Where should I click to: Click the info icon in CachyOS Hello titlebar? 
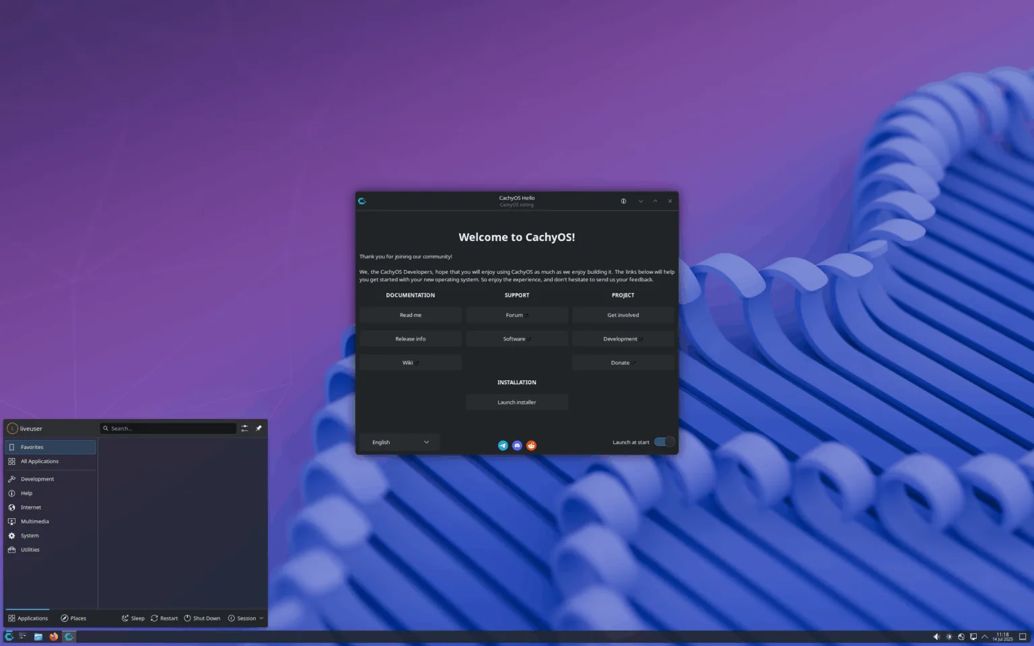point(623,201)
